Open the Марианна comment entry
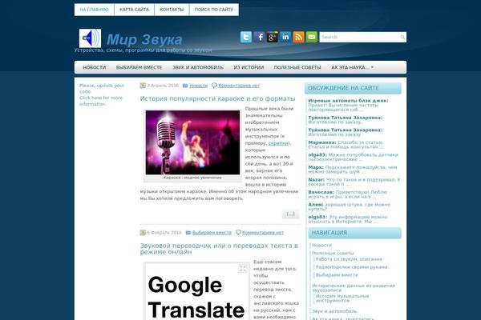 click(x=346, y=145)
